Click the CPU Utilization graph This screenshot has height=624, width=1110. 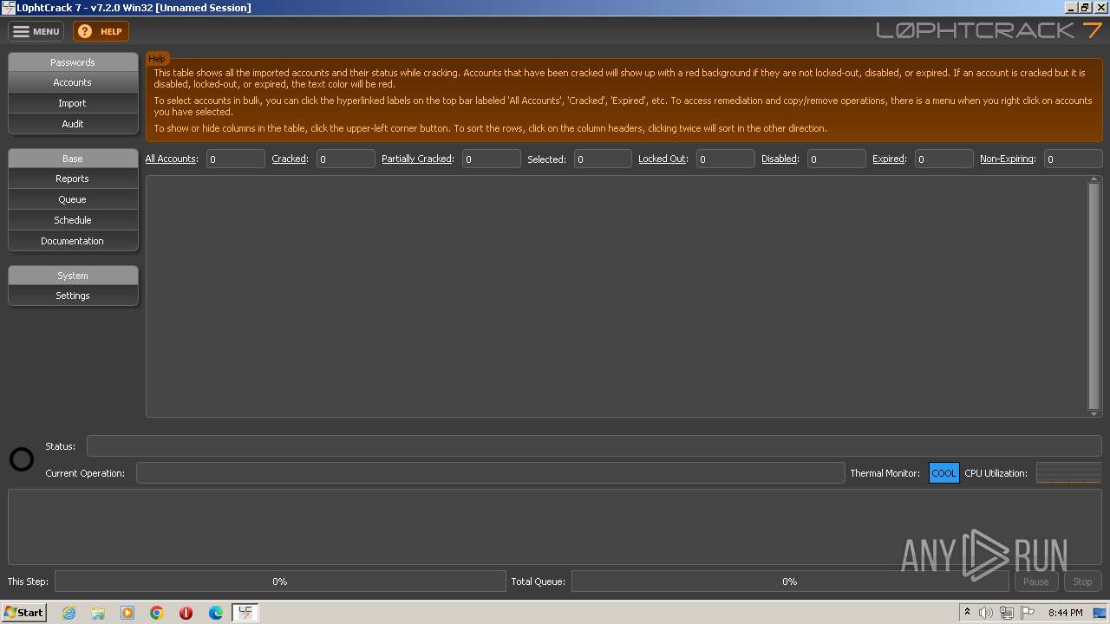1068,473
